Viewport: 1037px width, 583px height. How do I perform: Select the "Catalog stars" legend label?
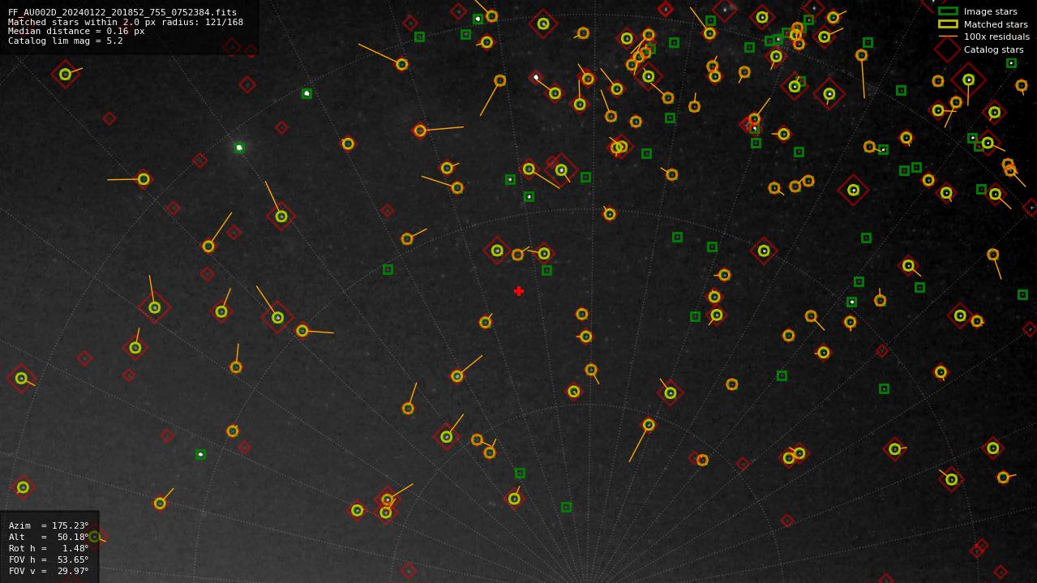coord(993,49)
